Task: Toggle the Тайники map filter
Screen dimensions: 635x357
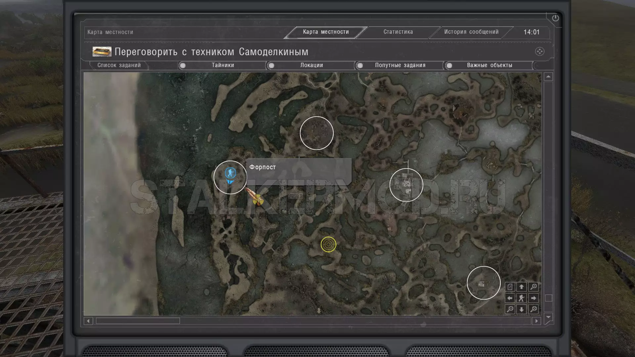Action: point(222,65)
